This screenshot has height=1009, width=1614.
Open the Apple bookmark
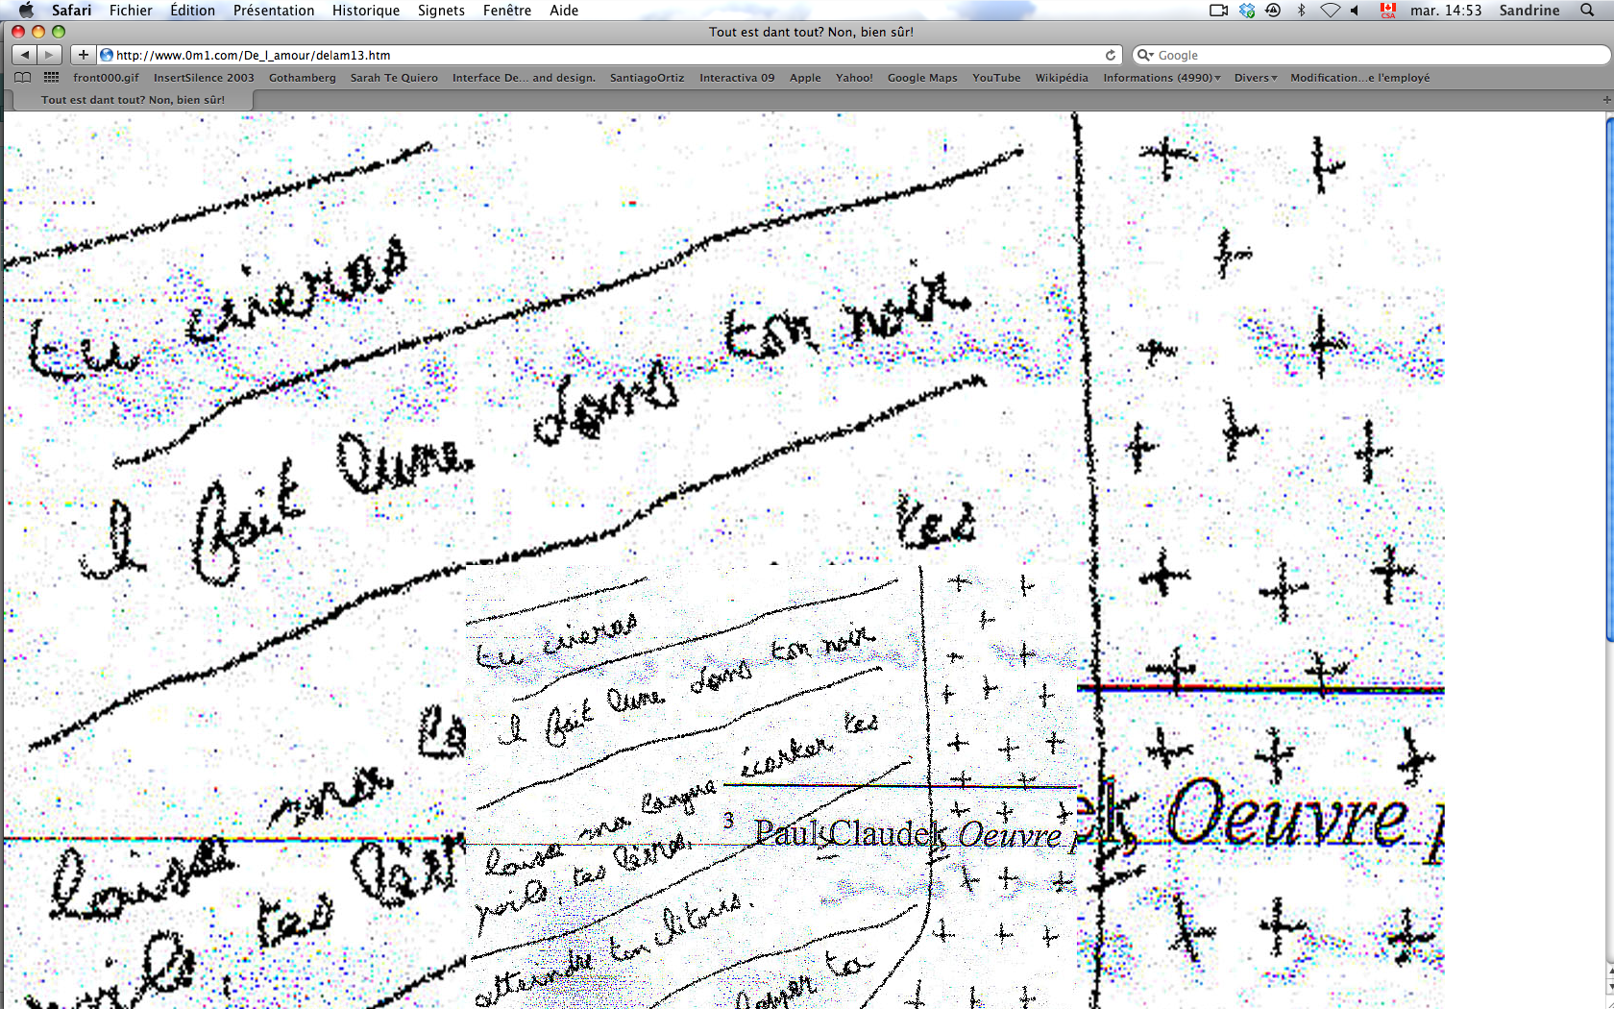805,78
